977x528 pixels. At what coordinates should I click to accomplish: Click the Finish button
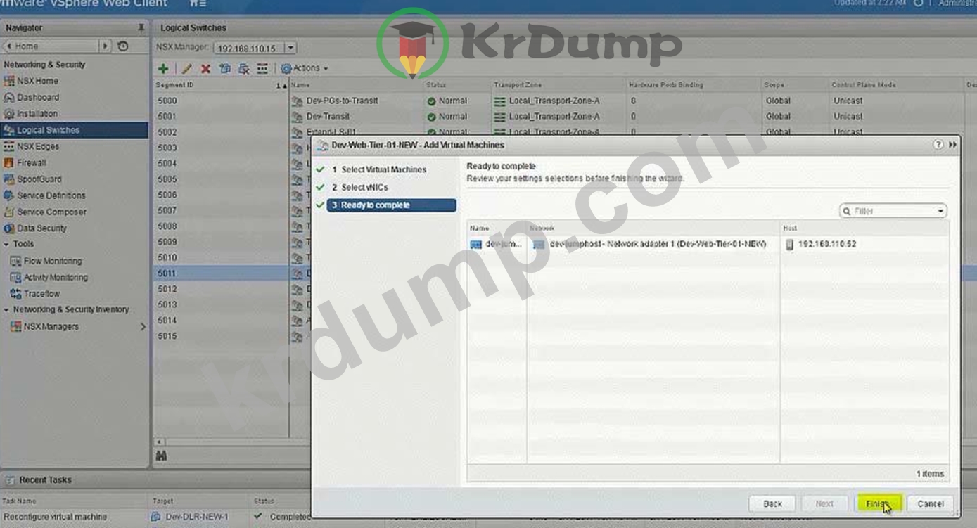click(878, 503)
